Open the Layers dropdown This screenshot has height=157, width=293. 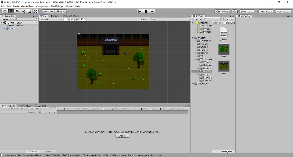pos(266,11)
